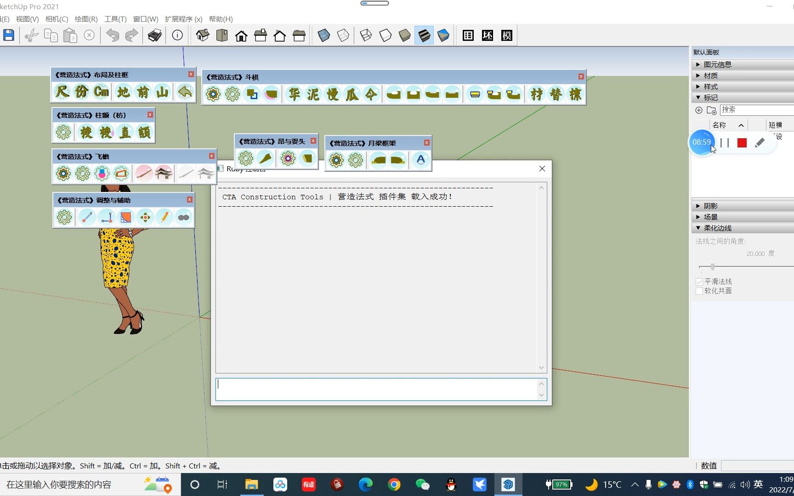Click the 尺 unit tool icon

pyautogui.click(x=62, y=92)
